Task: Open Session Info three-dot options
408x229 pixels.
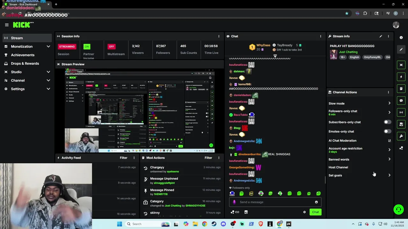Action: tap(219, 36)
